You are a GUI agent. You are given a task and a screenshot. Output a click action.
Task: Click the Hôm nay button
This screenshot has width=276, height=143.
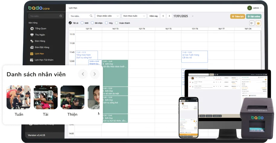pyautogui.click(x=154, y=16)
